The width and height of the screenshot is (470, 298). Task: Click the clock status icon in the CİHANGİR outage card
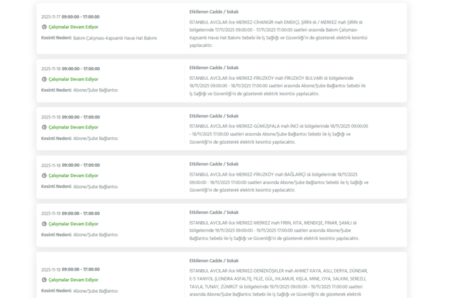44,28
